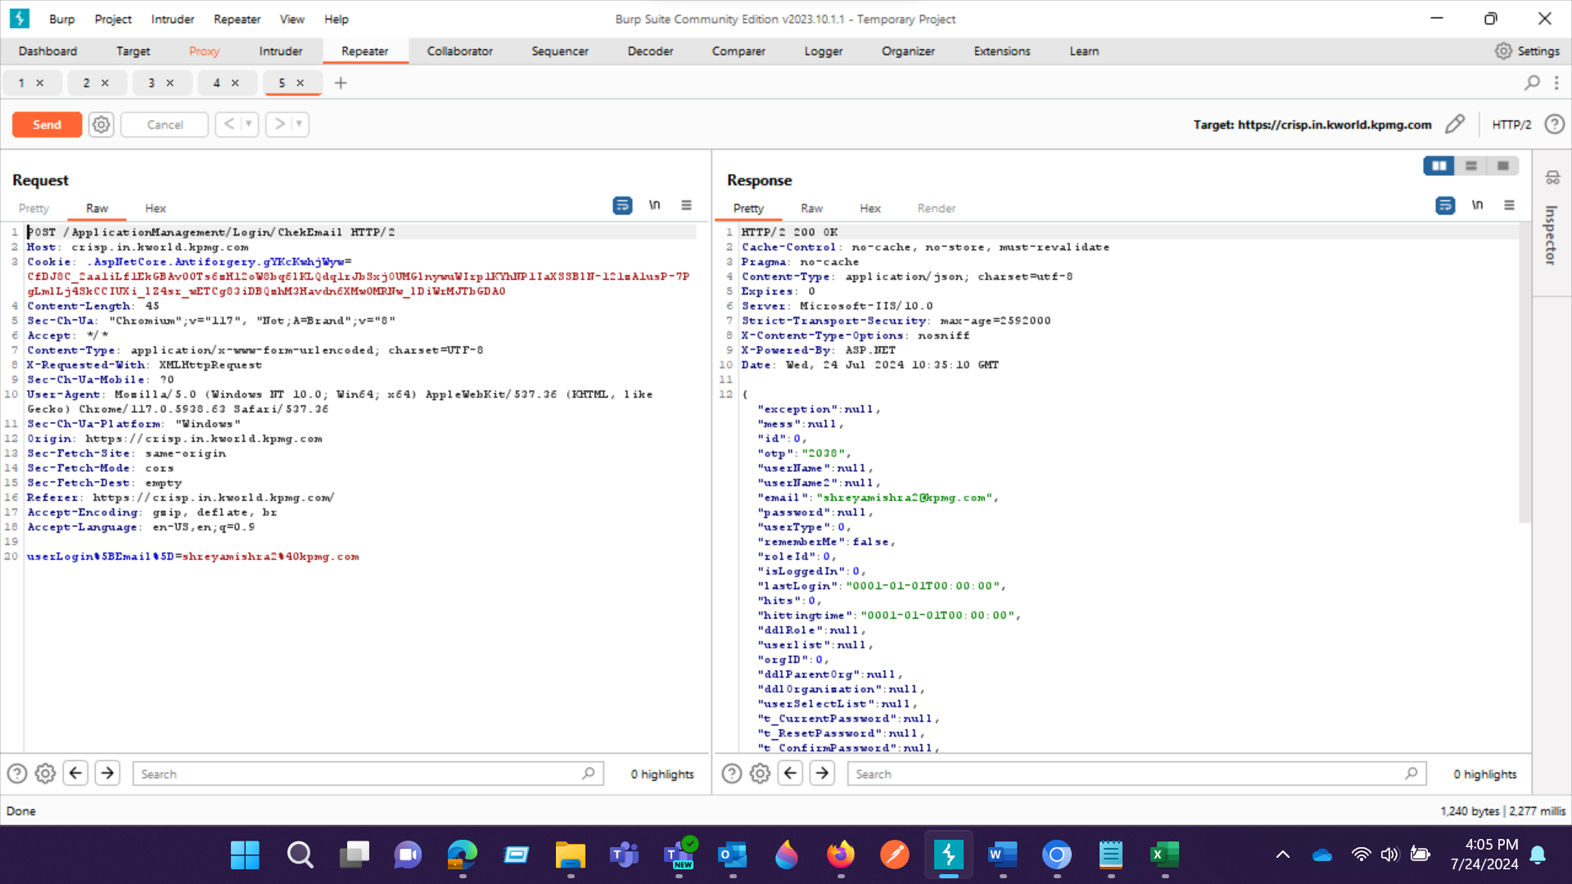Select Repeater tab 2

click(x=86, y=83)
